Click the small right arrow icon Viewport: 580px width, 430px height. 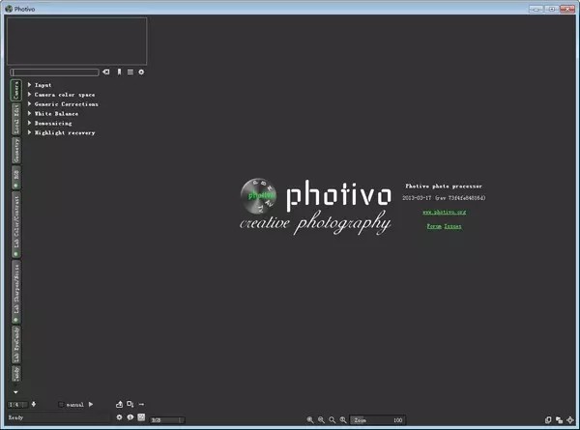[141, 405]
